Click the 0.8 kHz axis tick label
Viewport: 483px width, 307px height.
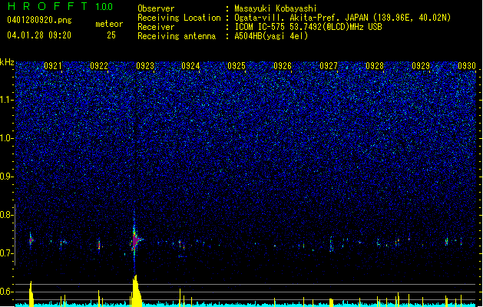(6, 215)
